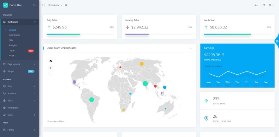Reset map view with home button
The width and height of the screenshot is (279, 137).
(50, 61)
